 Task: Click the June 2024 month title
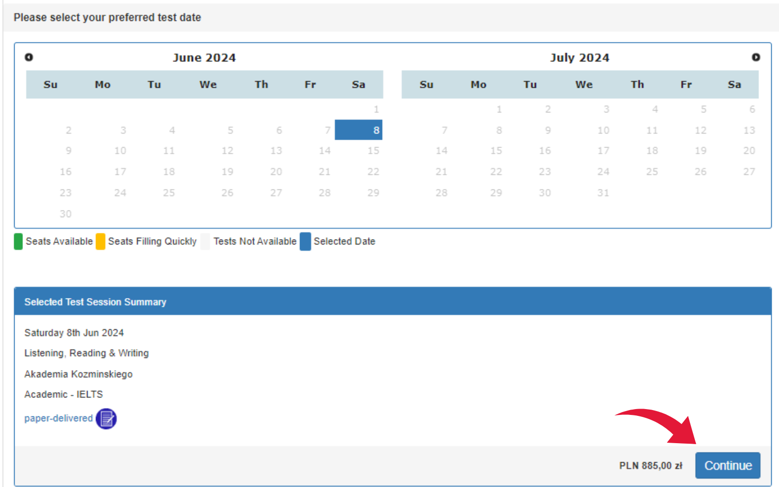pyautogui.click(x=204, y=57)
